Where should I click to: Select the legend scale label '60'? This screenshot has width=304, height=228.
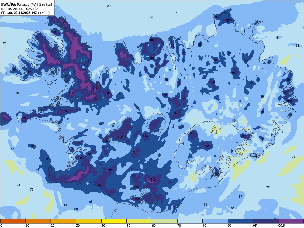154,226
